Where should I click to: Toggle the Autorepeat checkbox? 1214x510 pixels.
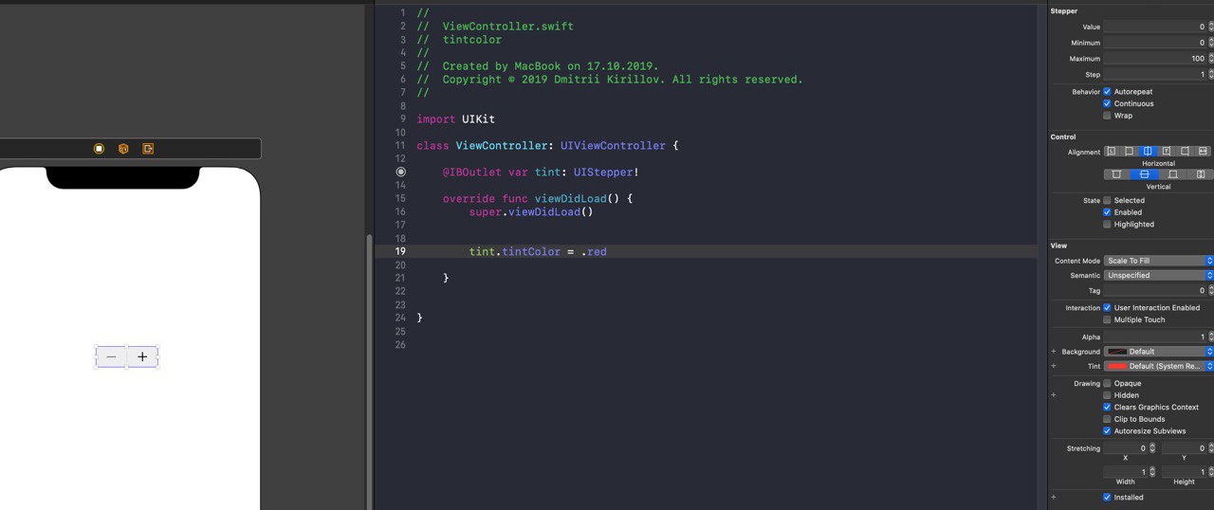tap(1107, 92)
